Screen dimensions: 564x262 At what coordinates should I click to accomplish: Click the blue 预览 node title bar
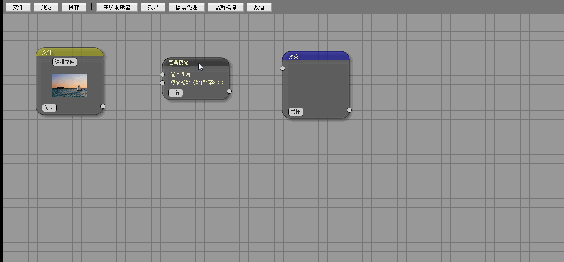coord(316,56)
